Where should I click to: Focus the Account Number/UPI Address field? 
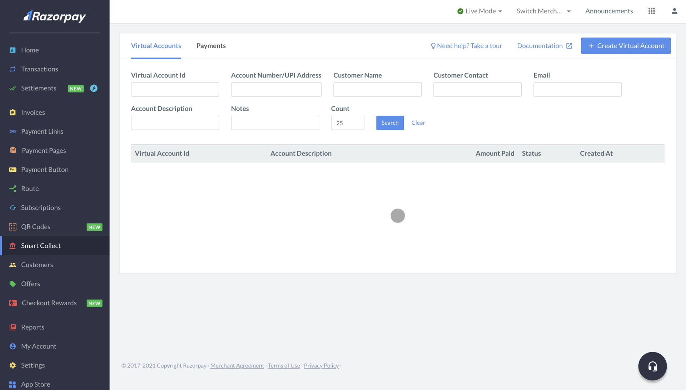(x=276, y=90)
